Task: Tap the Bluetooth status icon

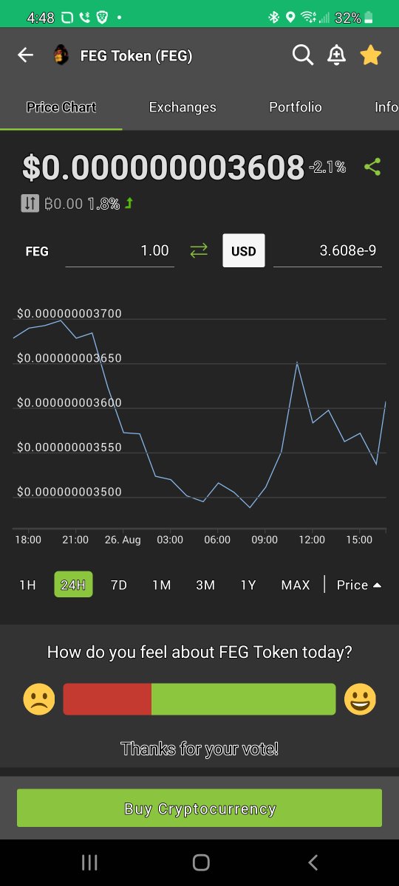Action: 273,17
